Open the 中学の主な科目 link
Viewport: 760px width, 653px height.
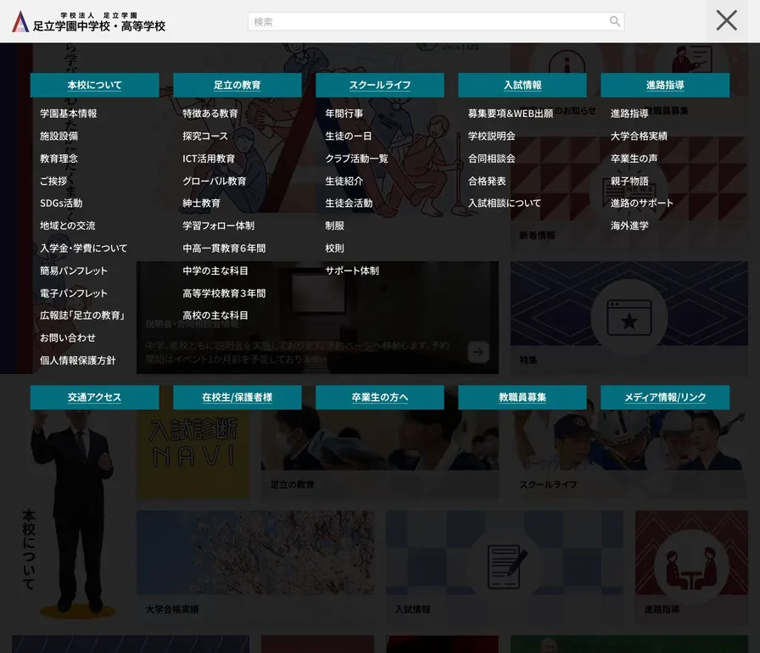[x=215, y=271]
